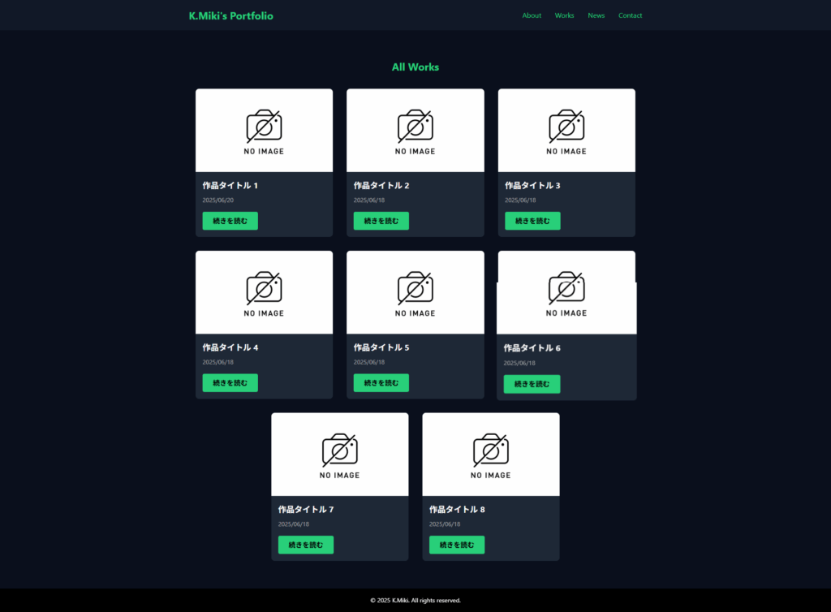Image resolution: width=831 pixels, height=612 pixels.
Task: Open the work 5 no-image camera icon
Action: pyautogui.click(x=415, y=288)
